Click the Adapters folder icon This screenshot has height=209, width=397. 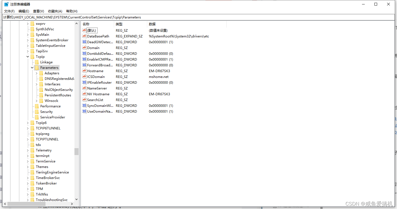(41, 73)
